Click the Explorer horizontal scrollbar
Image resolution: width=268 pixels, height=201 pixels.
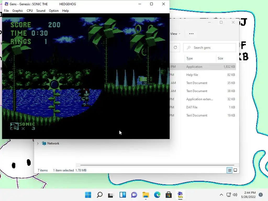pyautogui.click(x=157, y=165)
